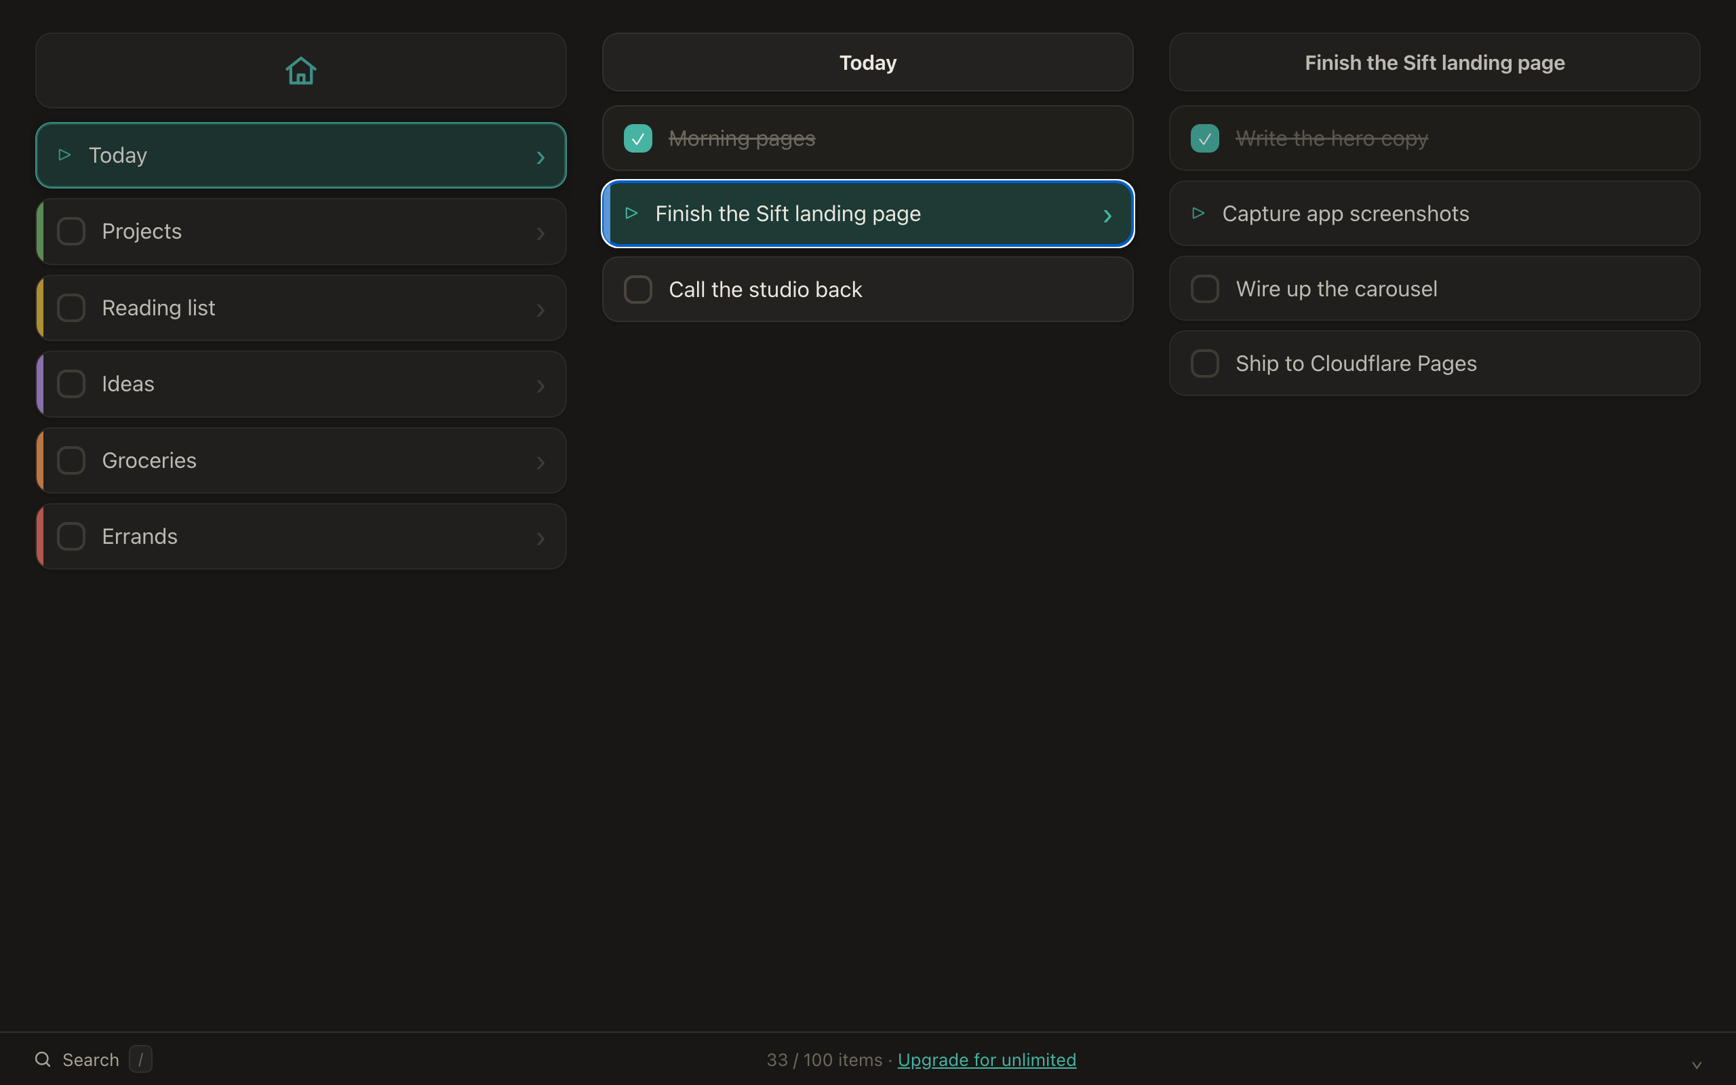
Task: Click the play triangle on Today
Action: pos(64,155)
